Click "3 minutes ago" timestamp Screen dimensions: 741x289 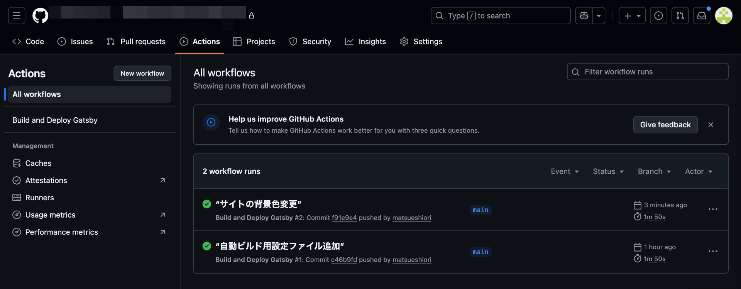tap(665, 205)
